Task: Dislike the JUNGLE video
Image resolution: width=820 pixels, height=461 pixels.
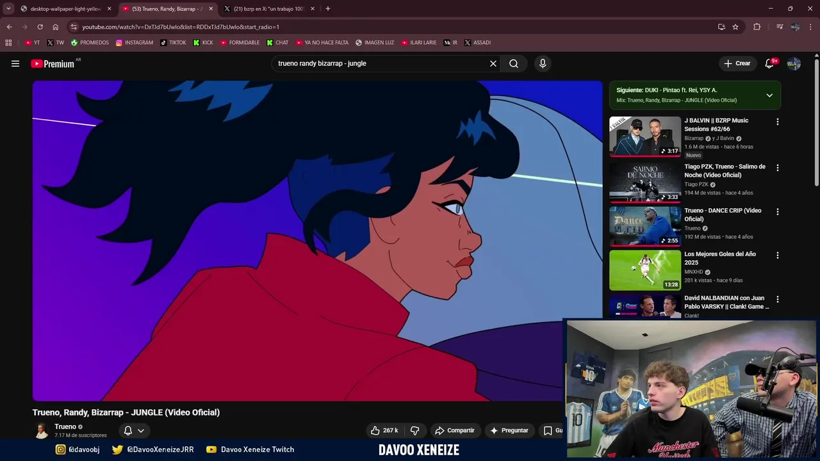Action: click(x=414, y=430)
